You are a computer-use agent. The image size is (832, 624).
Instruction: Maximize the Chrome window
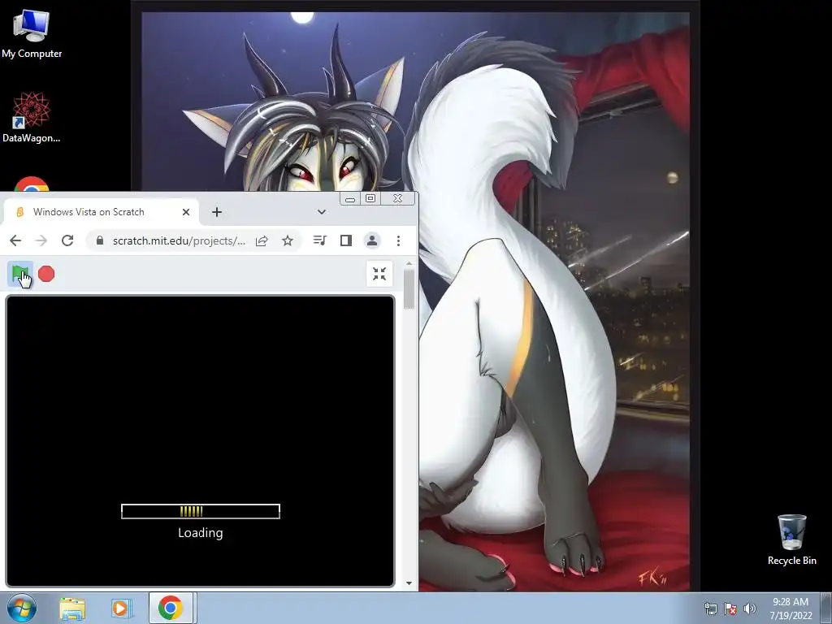click(370, 198)
